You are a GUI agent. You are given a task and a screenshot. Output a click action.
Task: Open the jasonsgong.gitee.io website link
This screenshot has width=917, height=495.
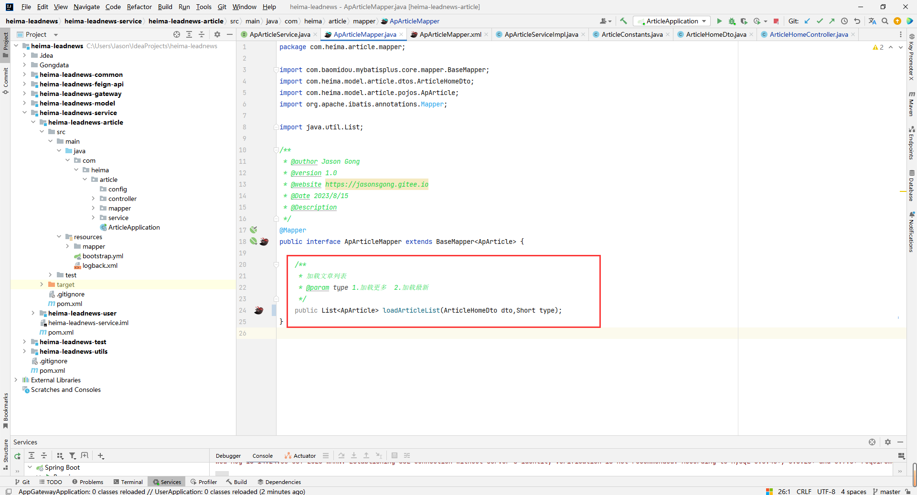[x=376, y=184]
